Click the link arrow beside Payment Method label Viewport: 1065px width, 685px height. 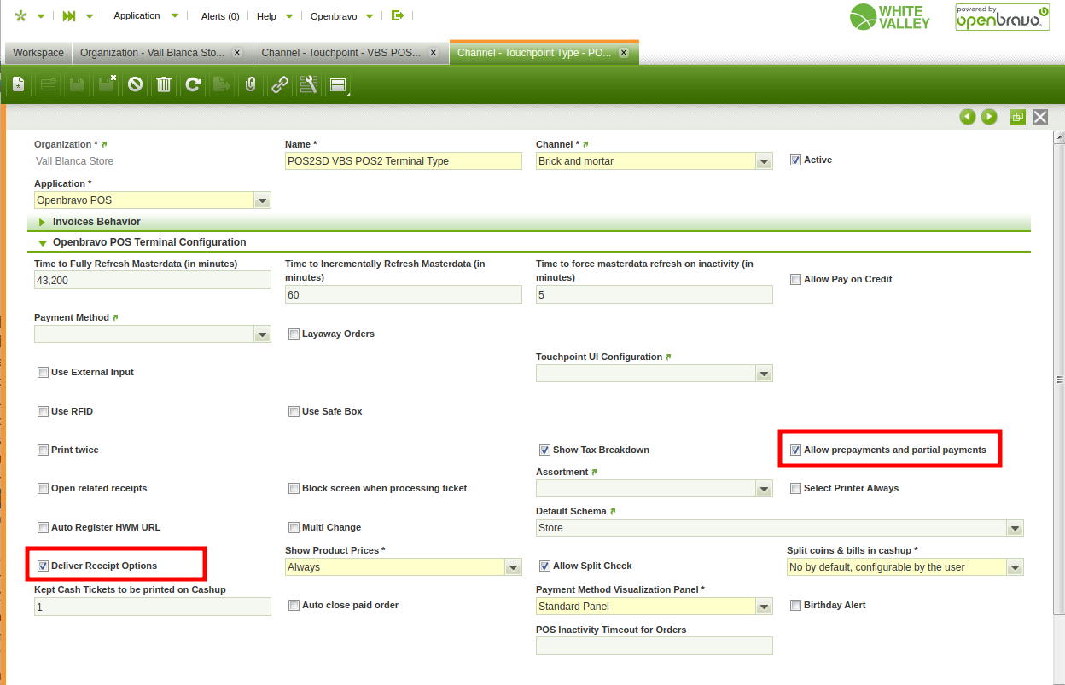[x=116, y=317]
